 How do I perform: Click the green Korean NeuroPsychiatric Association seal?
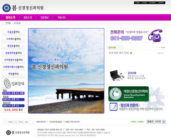click(x=115, y=94)
